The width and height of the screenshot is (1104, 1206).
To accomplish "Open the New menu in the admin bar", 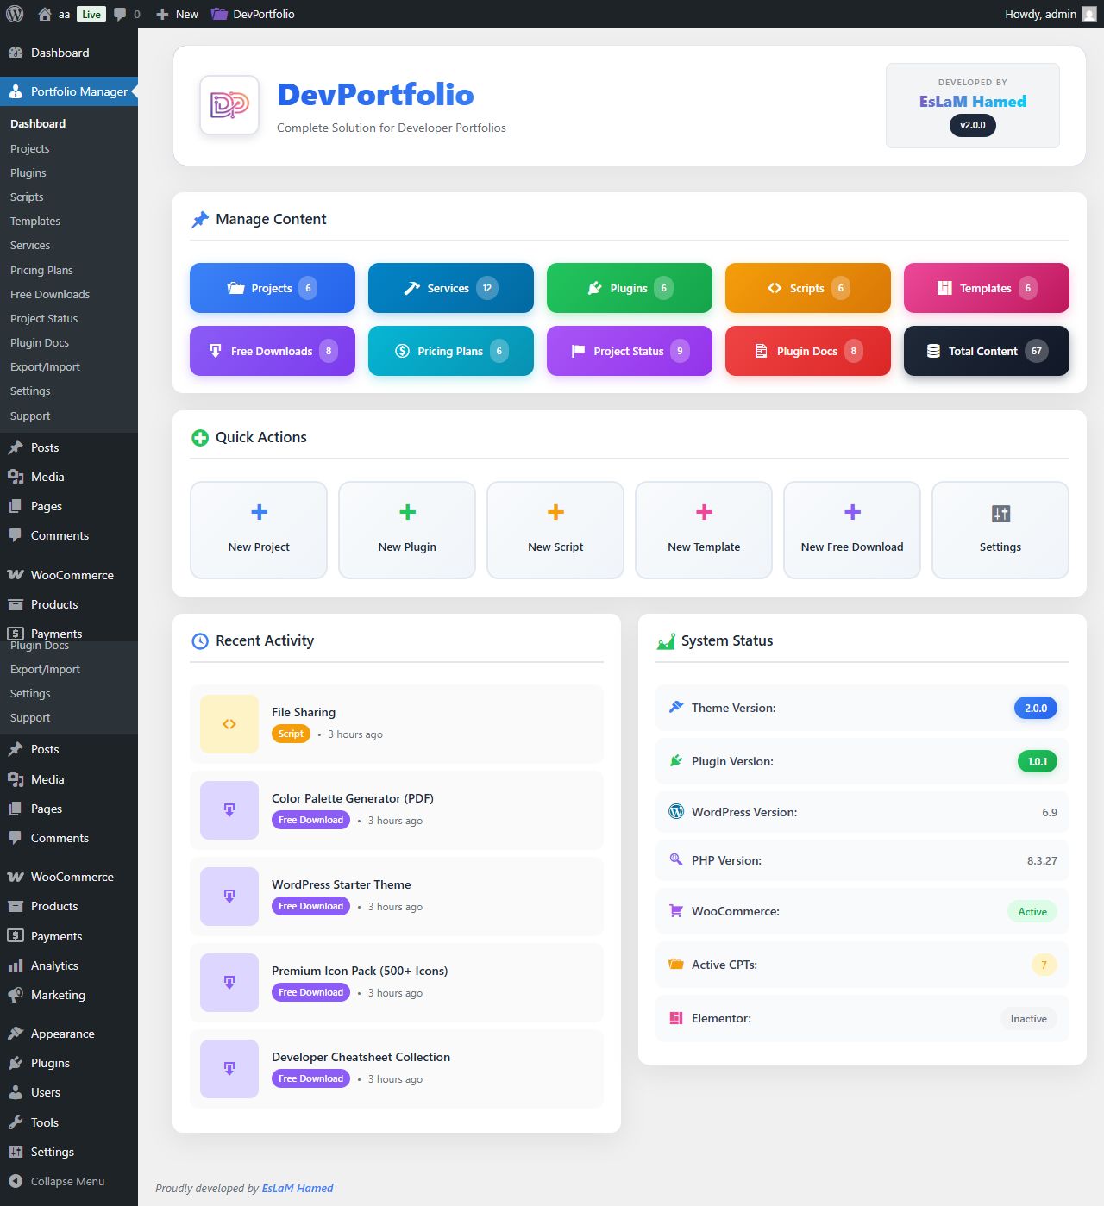I will tap(177, 14).
